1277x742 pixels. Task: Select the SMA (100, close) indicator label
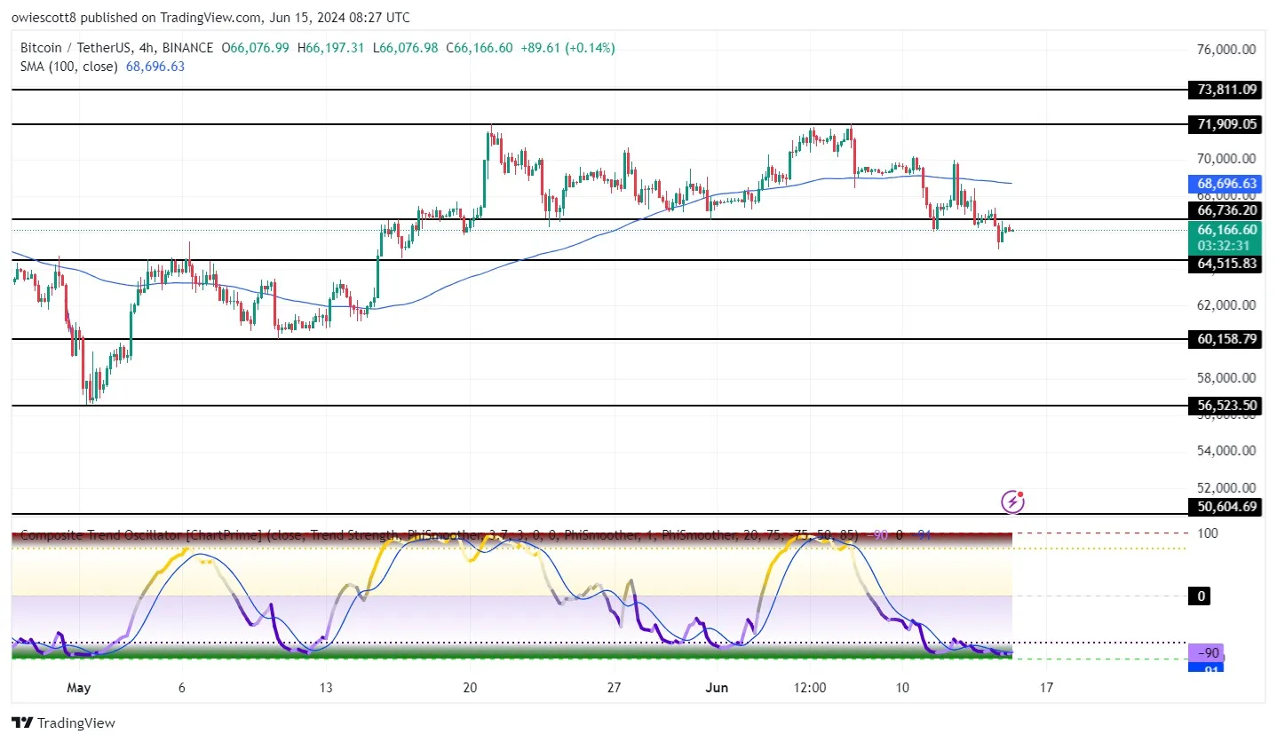click(69, 66)
